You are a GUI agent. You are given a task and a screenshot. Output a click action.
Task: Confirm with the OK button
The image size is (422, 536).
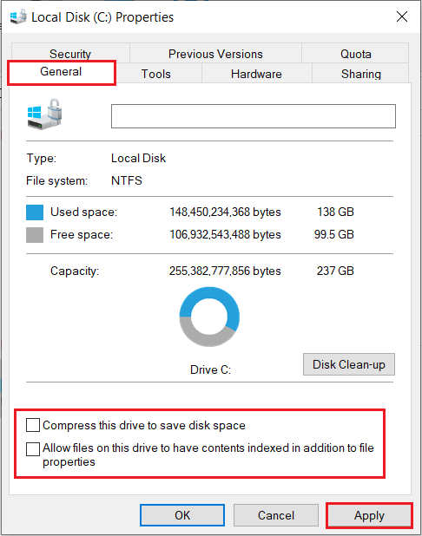(x=182, y=515)
